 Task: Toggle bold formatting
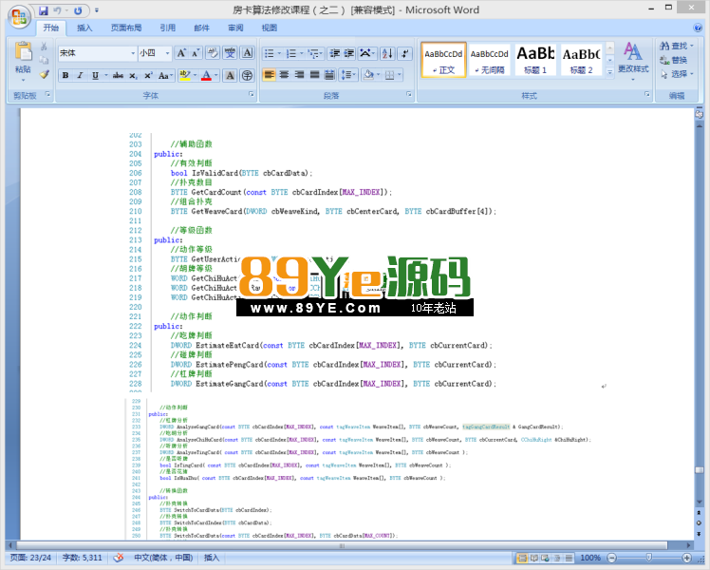(65, 75)
